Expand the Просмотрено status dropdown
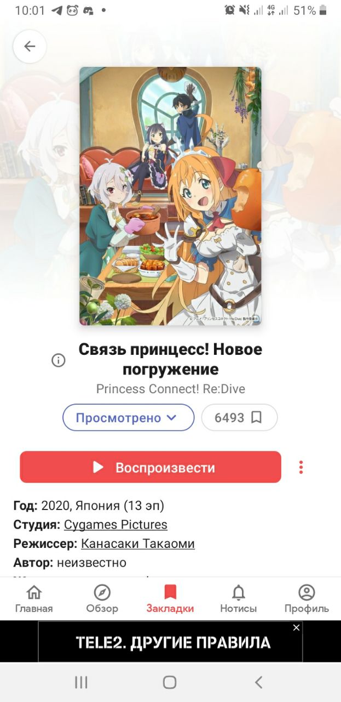 [129, 418]
